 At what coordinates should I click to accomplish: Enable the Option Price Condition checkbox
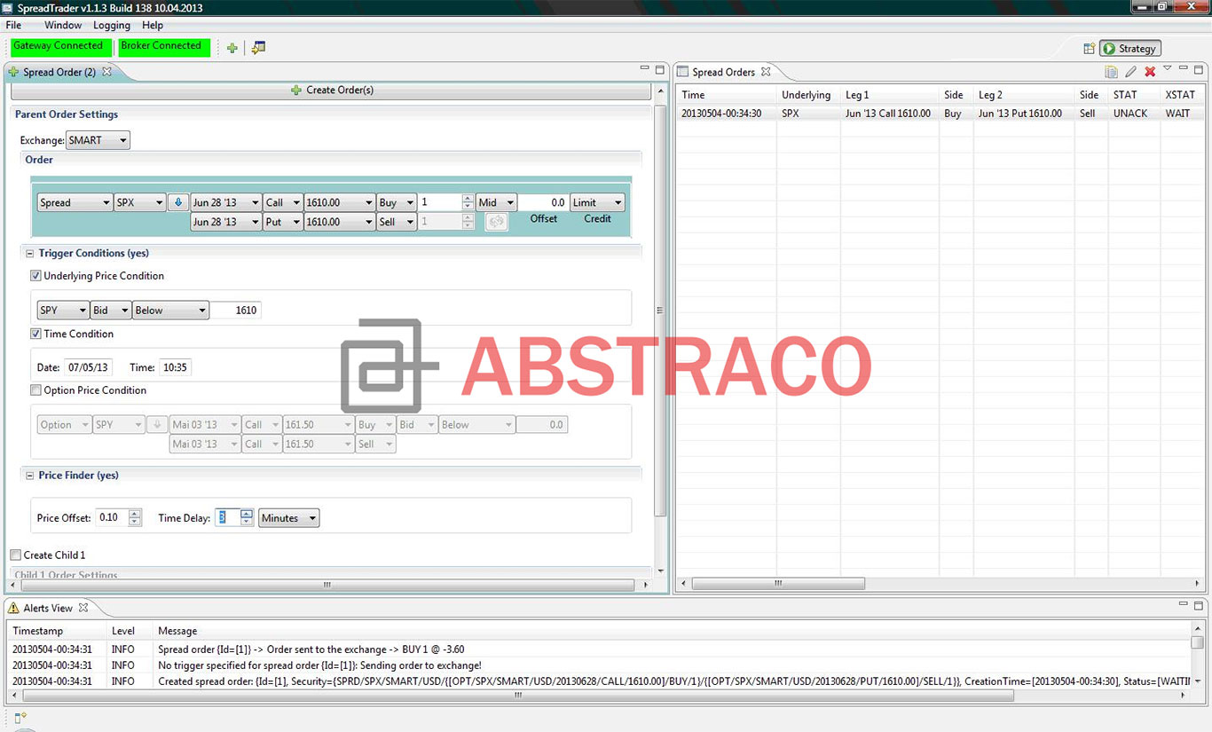(35, 390)
